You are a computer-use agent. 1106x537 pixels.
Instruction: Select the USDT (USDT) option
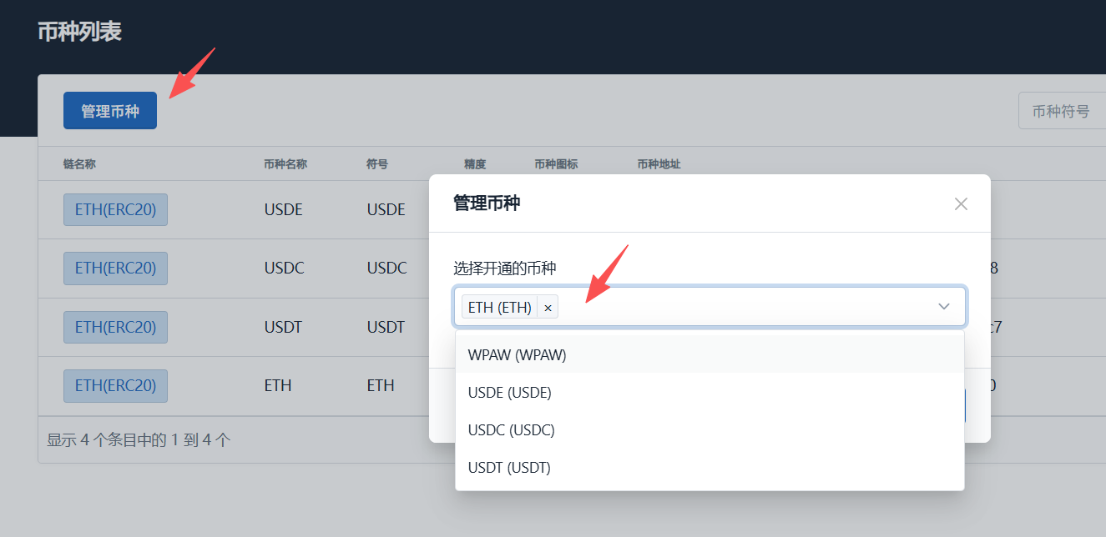[x=509, y=467]
